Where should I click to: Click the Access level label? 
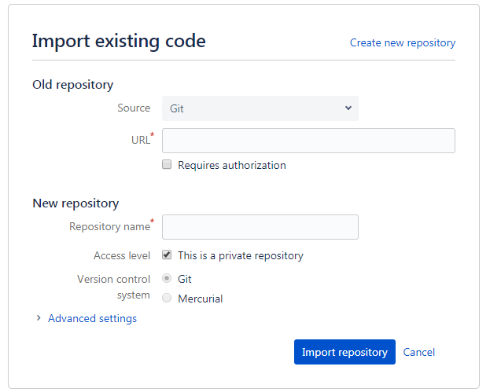point(122,255)
